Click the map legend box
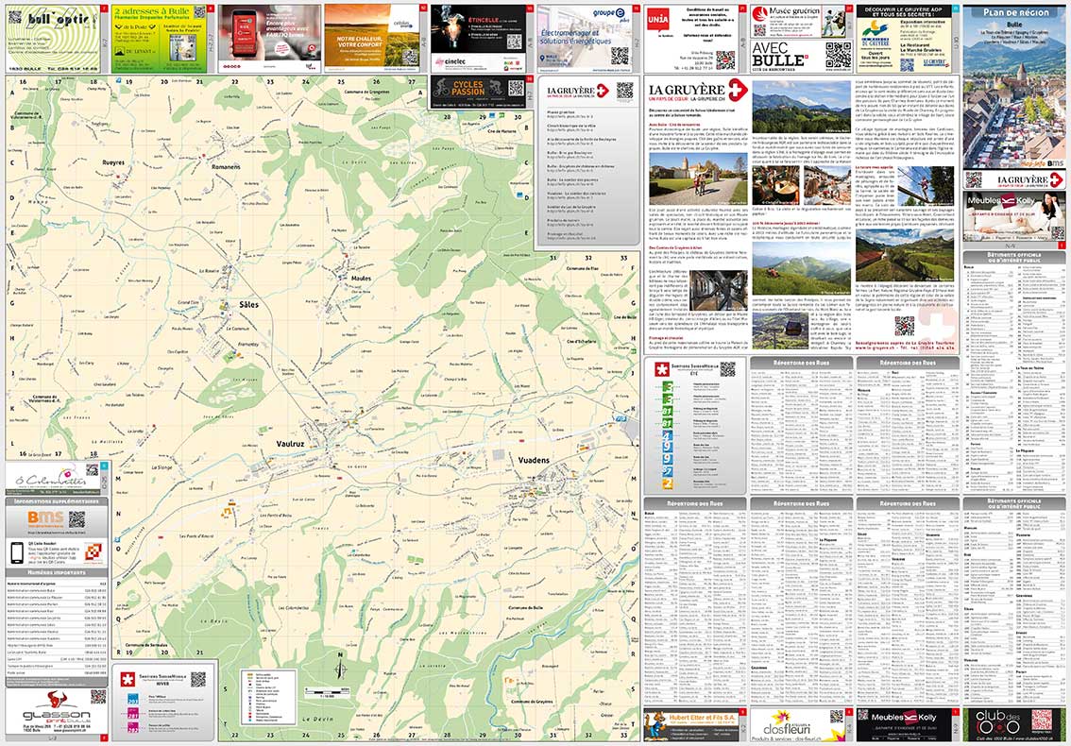 [x=268, y=698]
